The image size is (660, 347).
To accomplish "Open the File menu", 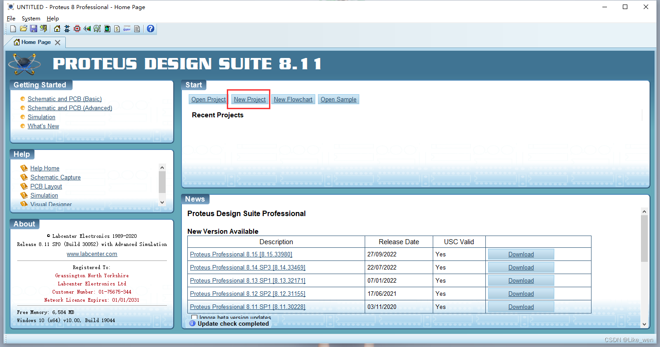I will pyautogui.click(x=11, y=19).
